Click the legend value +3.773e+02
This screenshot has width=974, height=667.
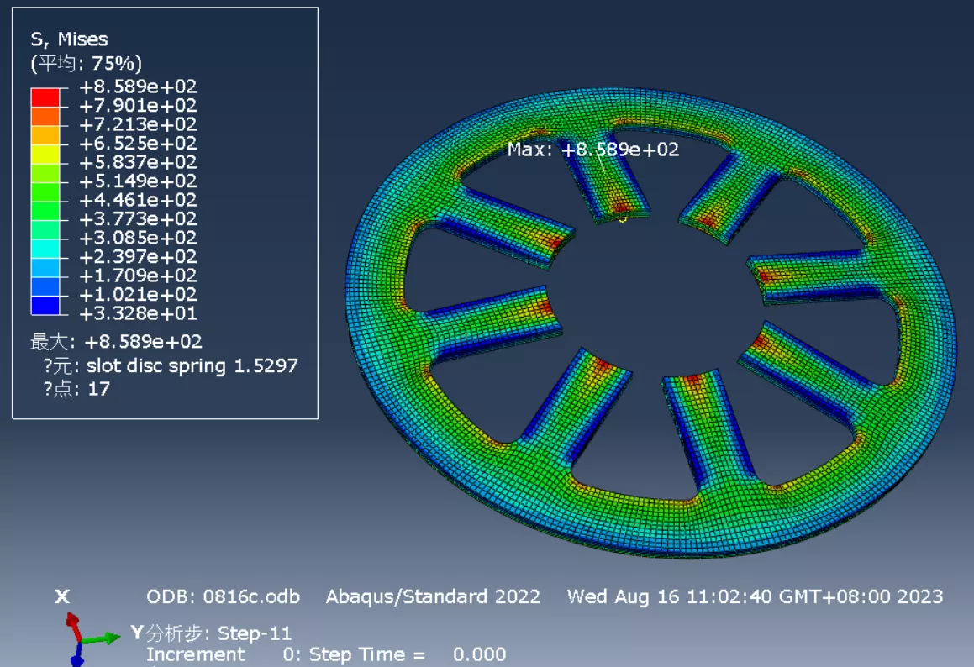[x=138, y=218]
